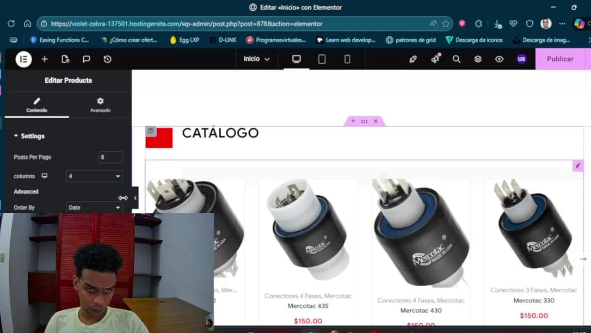This screenshot has width=591, height=333.
Task: Add this page to favorites star
Action: [x=445, y=24]
